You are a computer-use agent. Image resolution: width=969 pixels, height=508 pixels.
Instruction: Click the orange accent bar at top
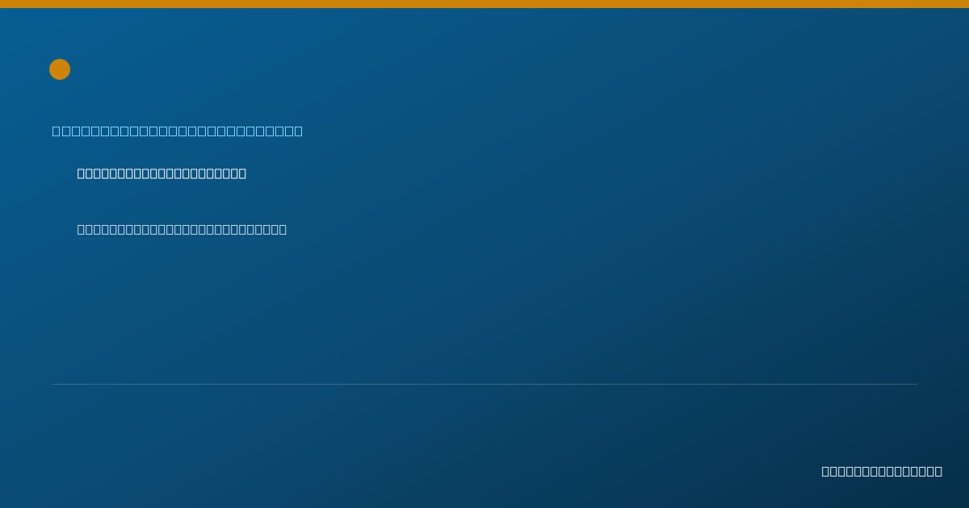[484, 4]
